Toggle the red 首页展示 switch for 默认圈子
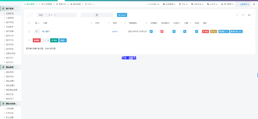258x119 pixels. click(162, 32)
